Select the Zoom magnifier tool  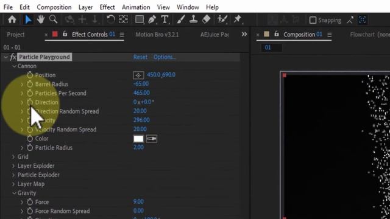click(53, 19)
